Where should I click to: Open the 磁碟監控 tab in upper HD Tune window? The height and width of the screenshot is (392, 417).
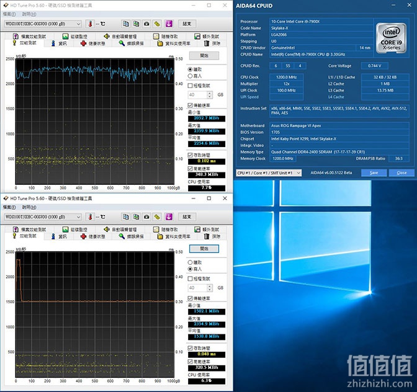[x=75, y=37]
